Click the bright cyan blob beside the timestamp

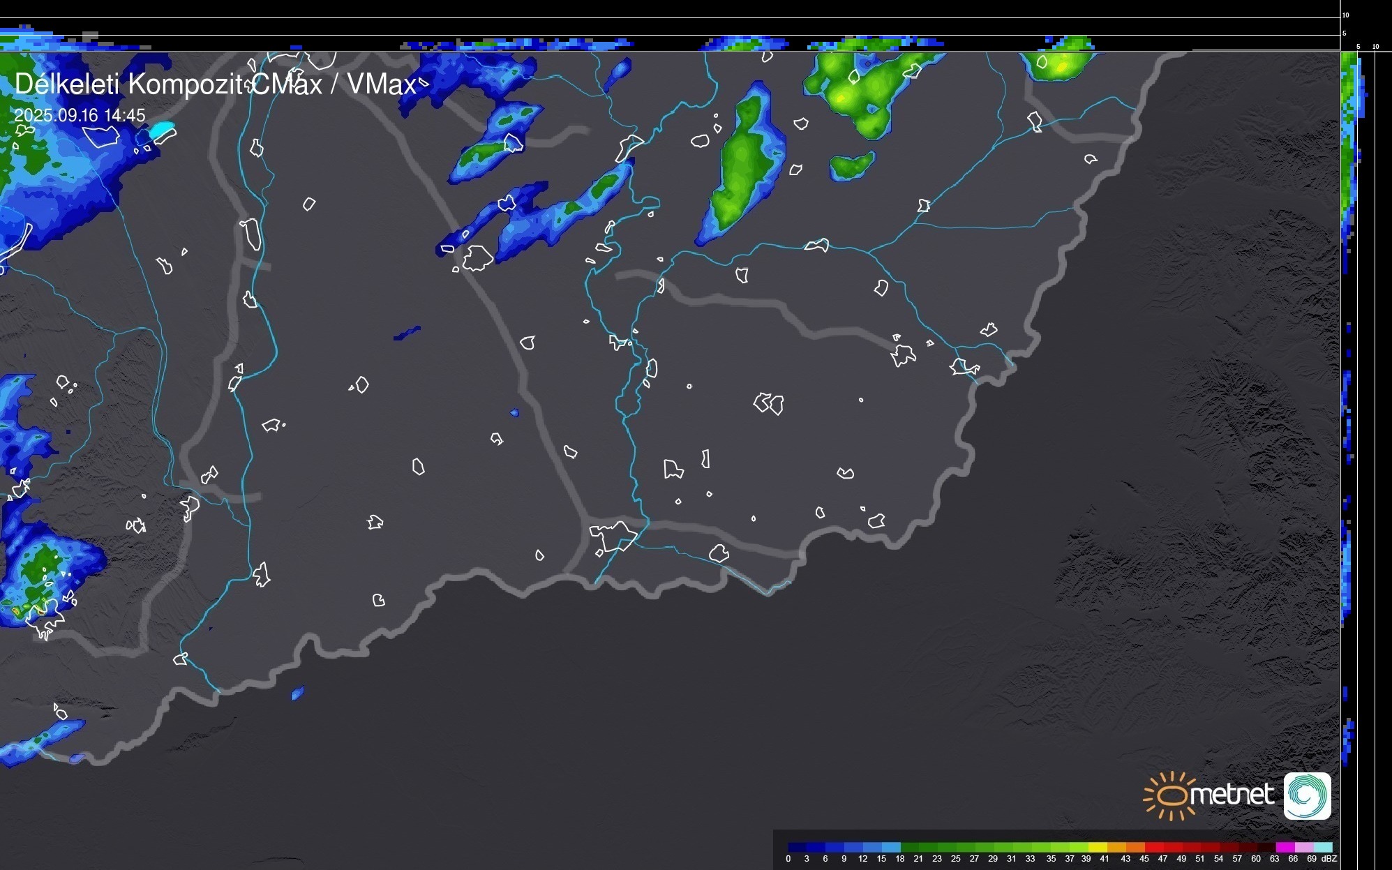point(163,128)
